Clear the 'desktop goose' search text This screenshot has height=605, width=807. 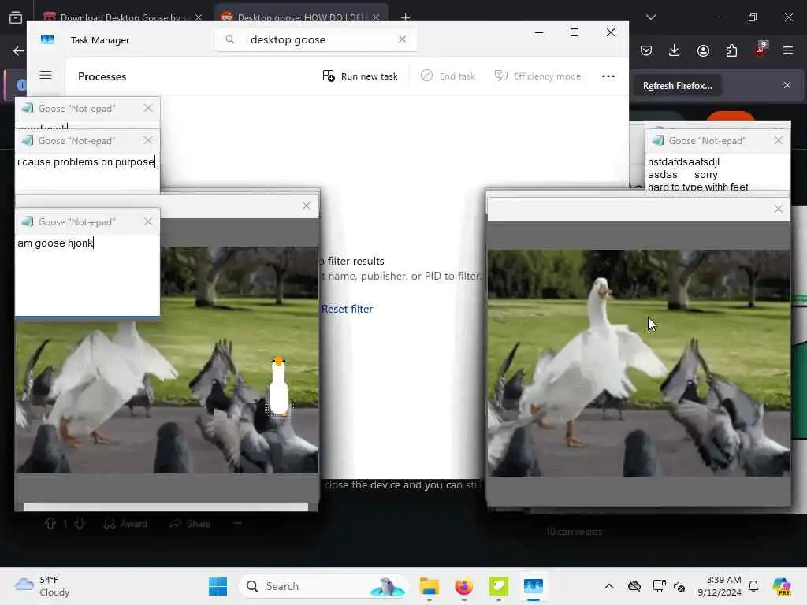[x=402, y=39]
